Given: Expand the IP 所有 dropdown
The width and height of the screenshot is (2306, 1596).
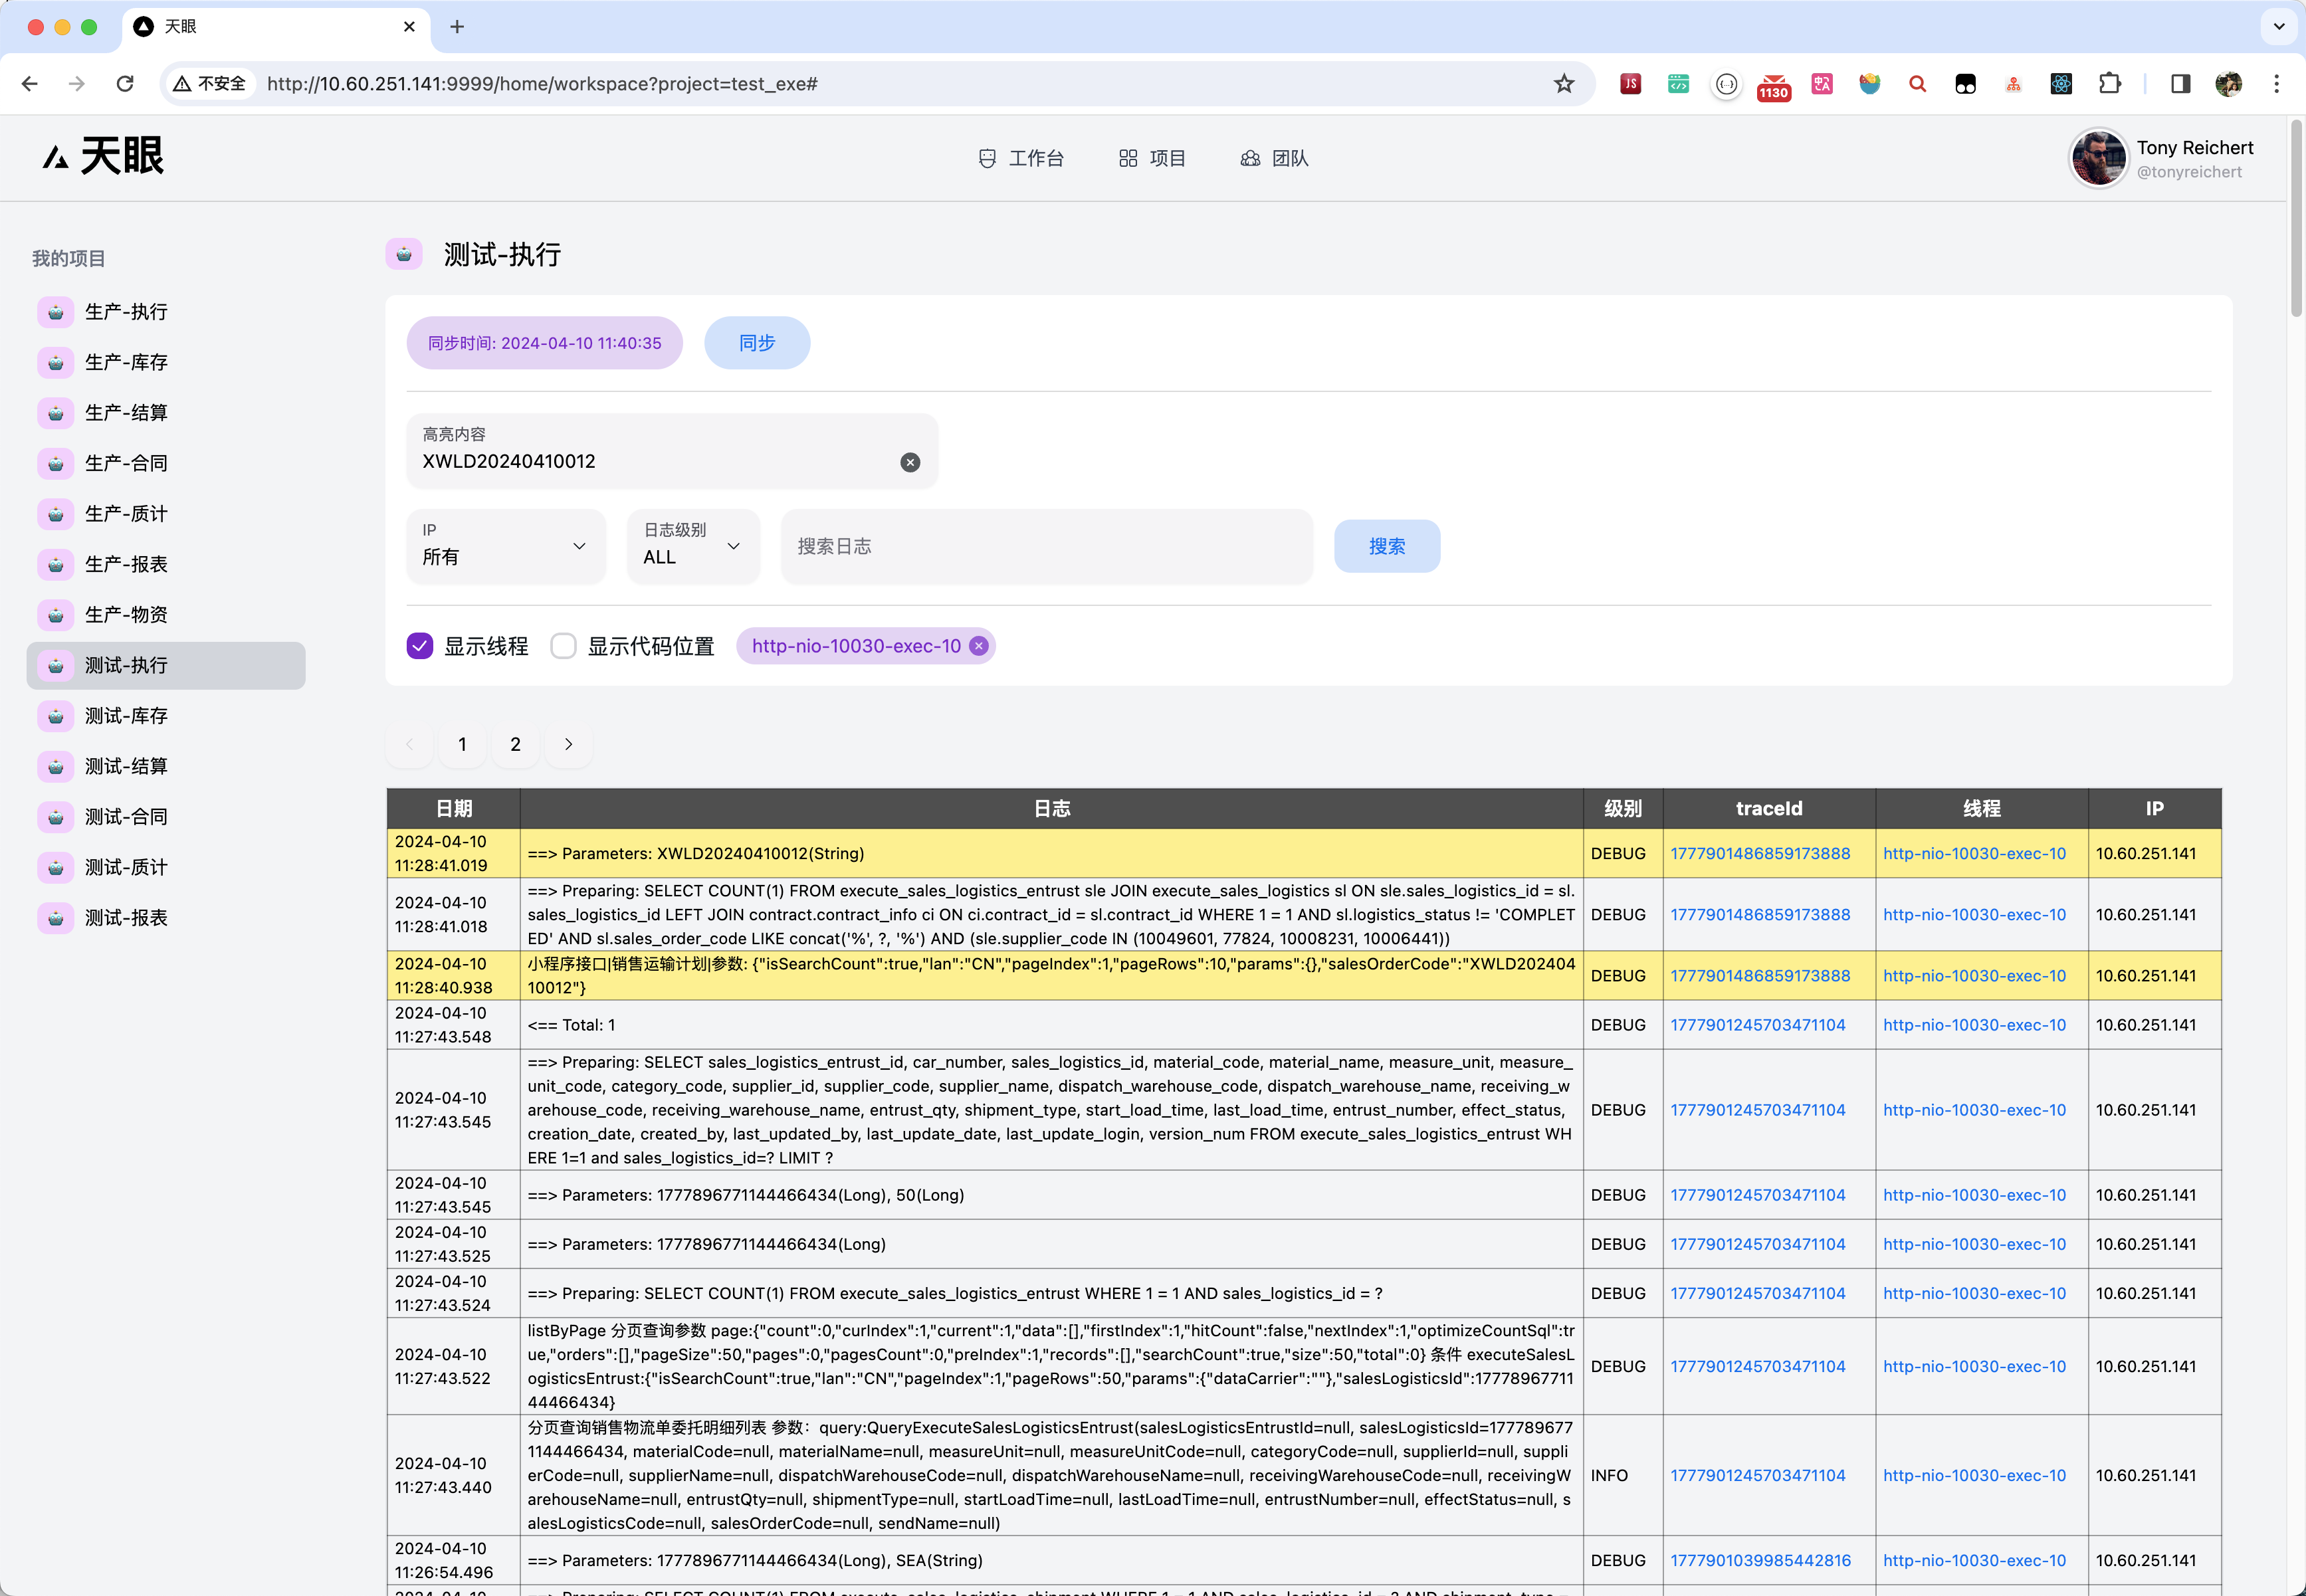Looking at the screenshot, I should click(x=506, y=546).
